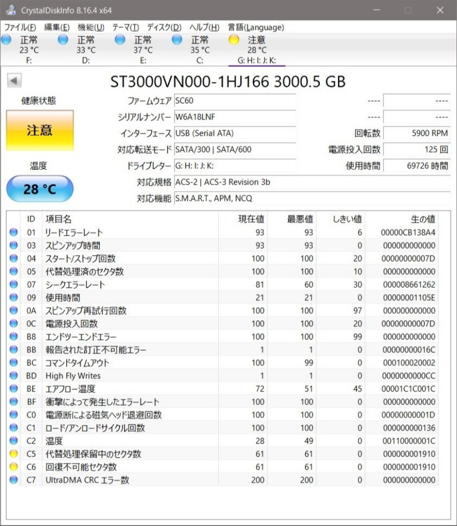Click status orb of High Fly Writes row
The image size is (457, 526).
pyautogui.click(x=14, y=376)
